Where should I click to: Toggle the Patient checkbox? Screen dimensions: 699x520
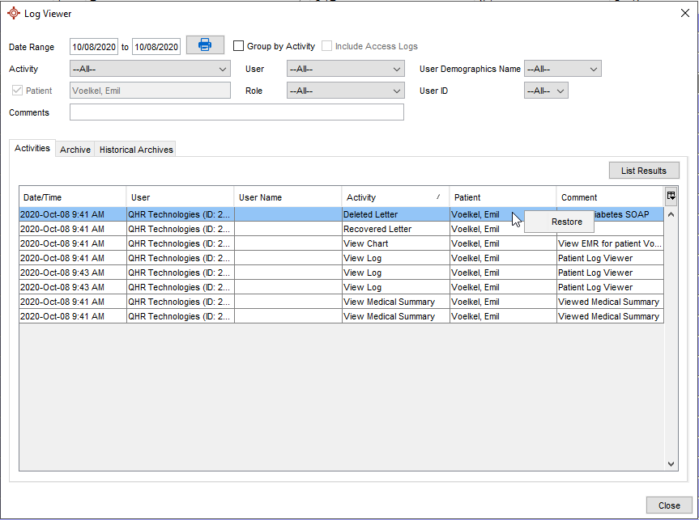17,91
